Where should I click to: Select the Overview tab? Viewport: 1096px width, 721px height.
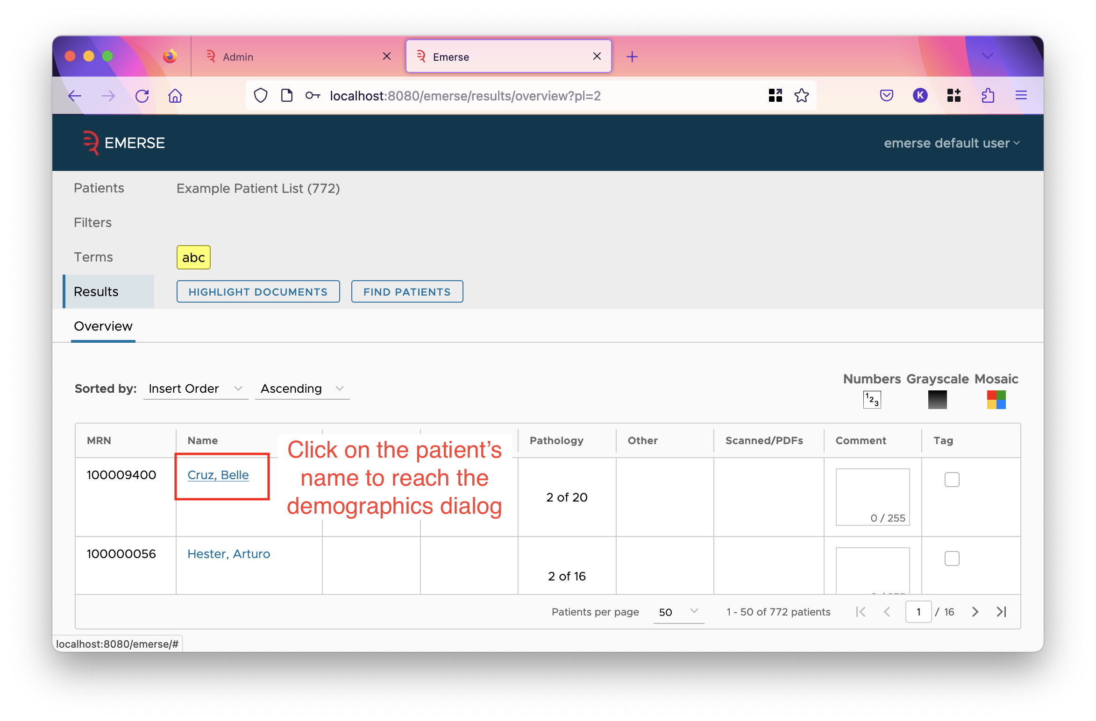[103, 326]
